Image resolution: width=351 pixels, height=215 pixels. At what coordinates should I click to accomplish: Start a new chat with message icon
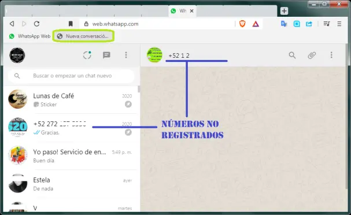106,55
